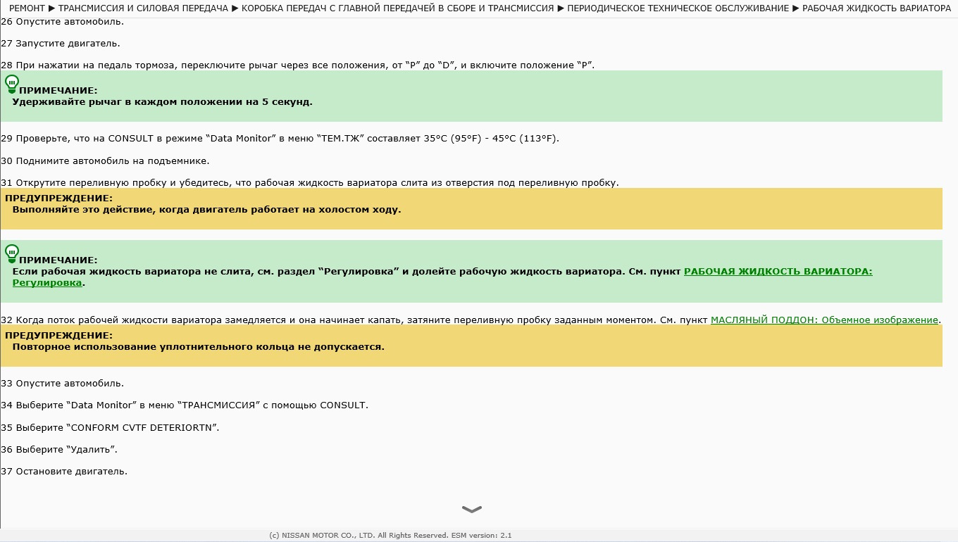This screenshot has height=542, width=958.
Task: Open the ПЕРИОДИЧЕСКОЕ ТЕХНИЧЕСКОЕ ОБСЛУЖИВАНИЕ breadcrumb
Action: pos(678,8)
